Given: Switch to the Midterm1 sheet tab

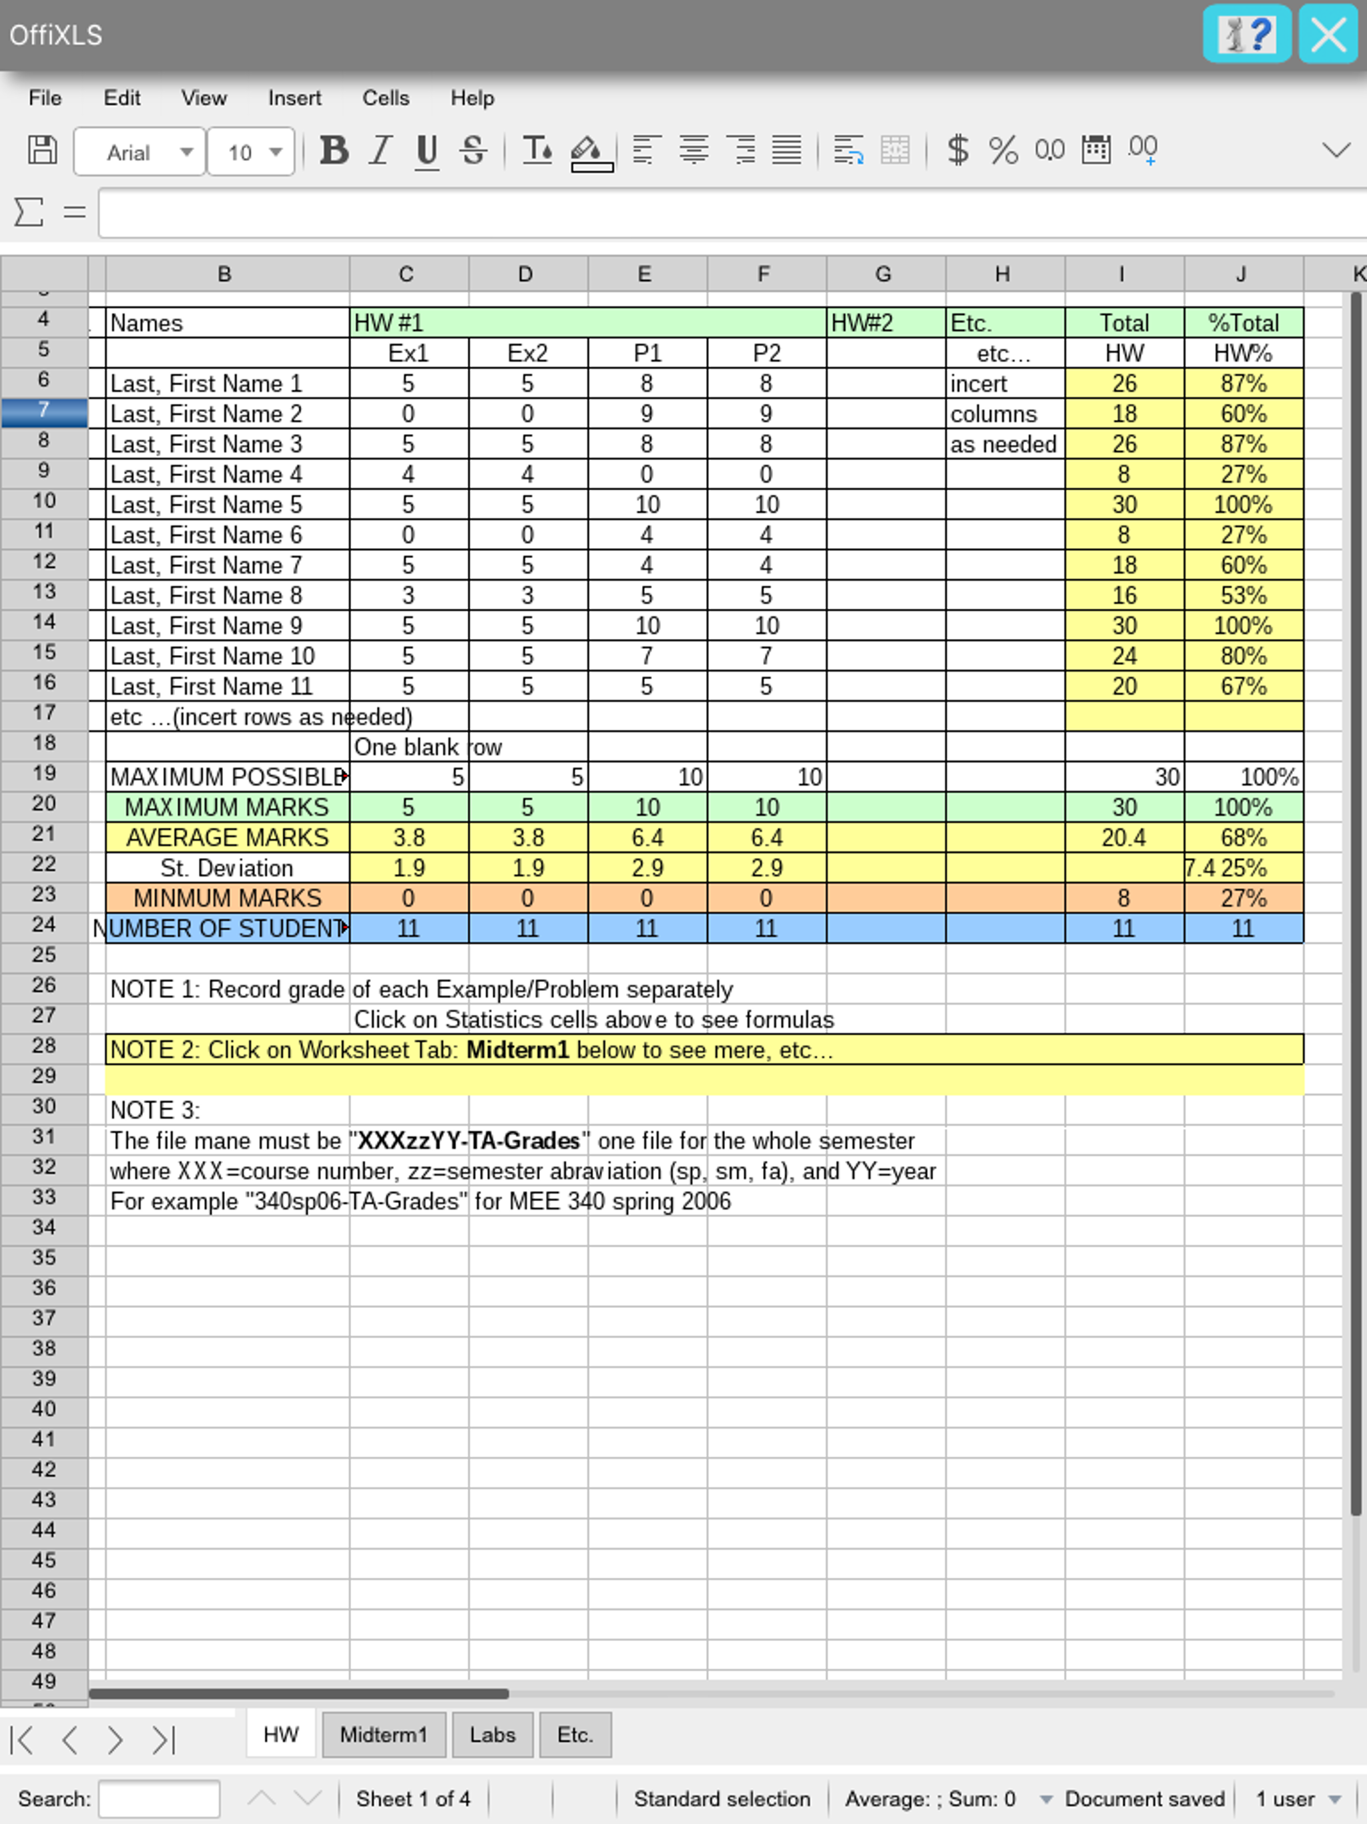Looking at the screenshot, I should 383,1734.
